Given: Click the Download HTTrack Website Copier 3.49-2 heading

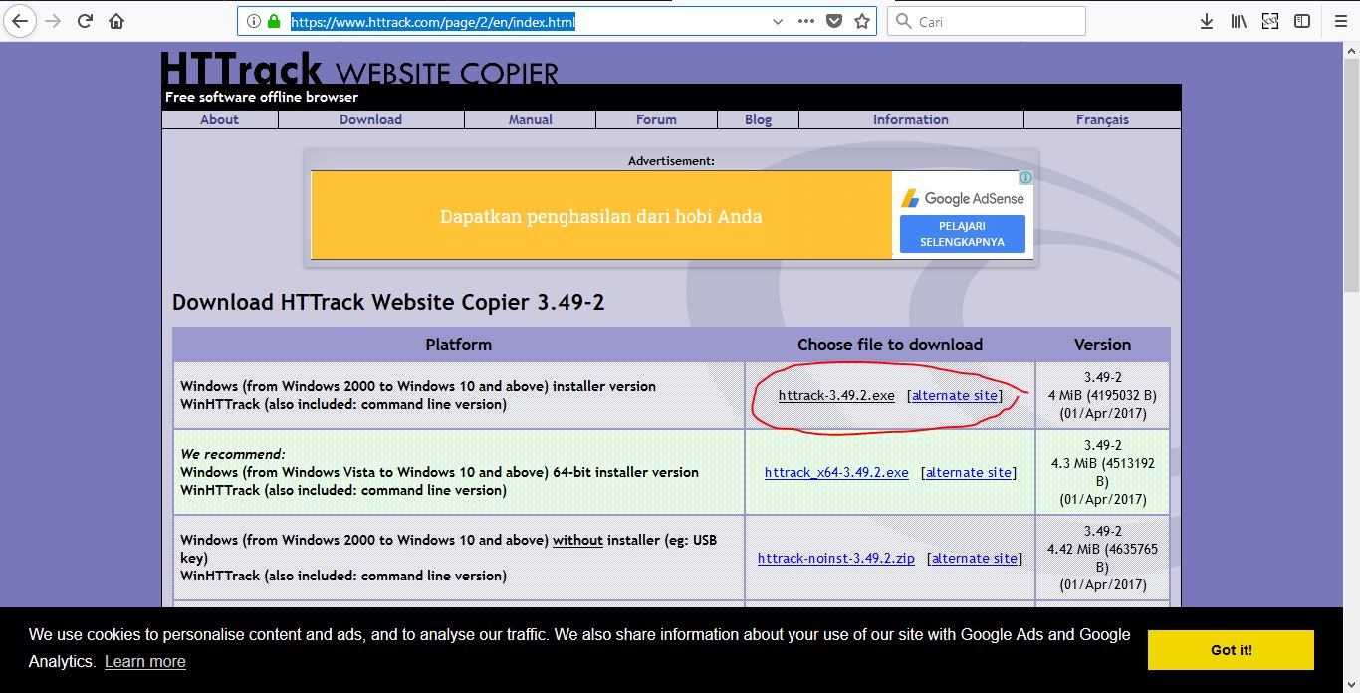Looking at the screenshot, I should pyautogui.click(x=388, y=302).
